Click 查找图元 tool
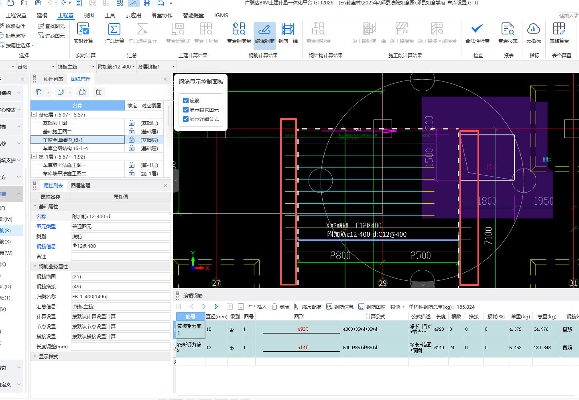The width and height of the screenshot is (579, 400). pyautogui.click(x=51, y=26)
